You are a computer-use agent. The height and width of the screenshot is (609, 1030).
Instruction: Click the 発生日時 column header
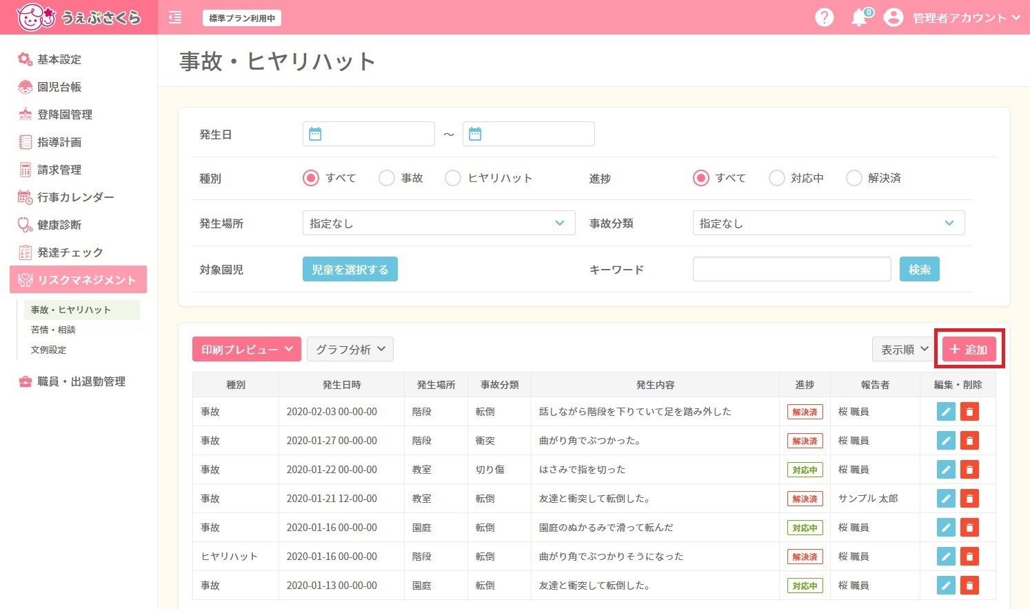(x=341, y=385)
